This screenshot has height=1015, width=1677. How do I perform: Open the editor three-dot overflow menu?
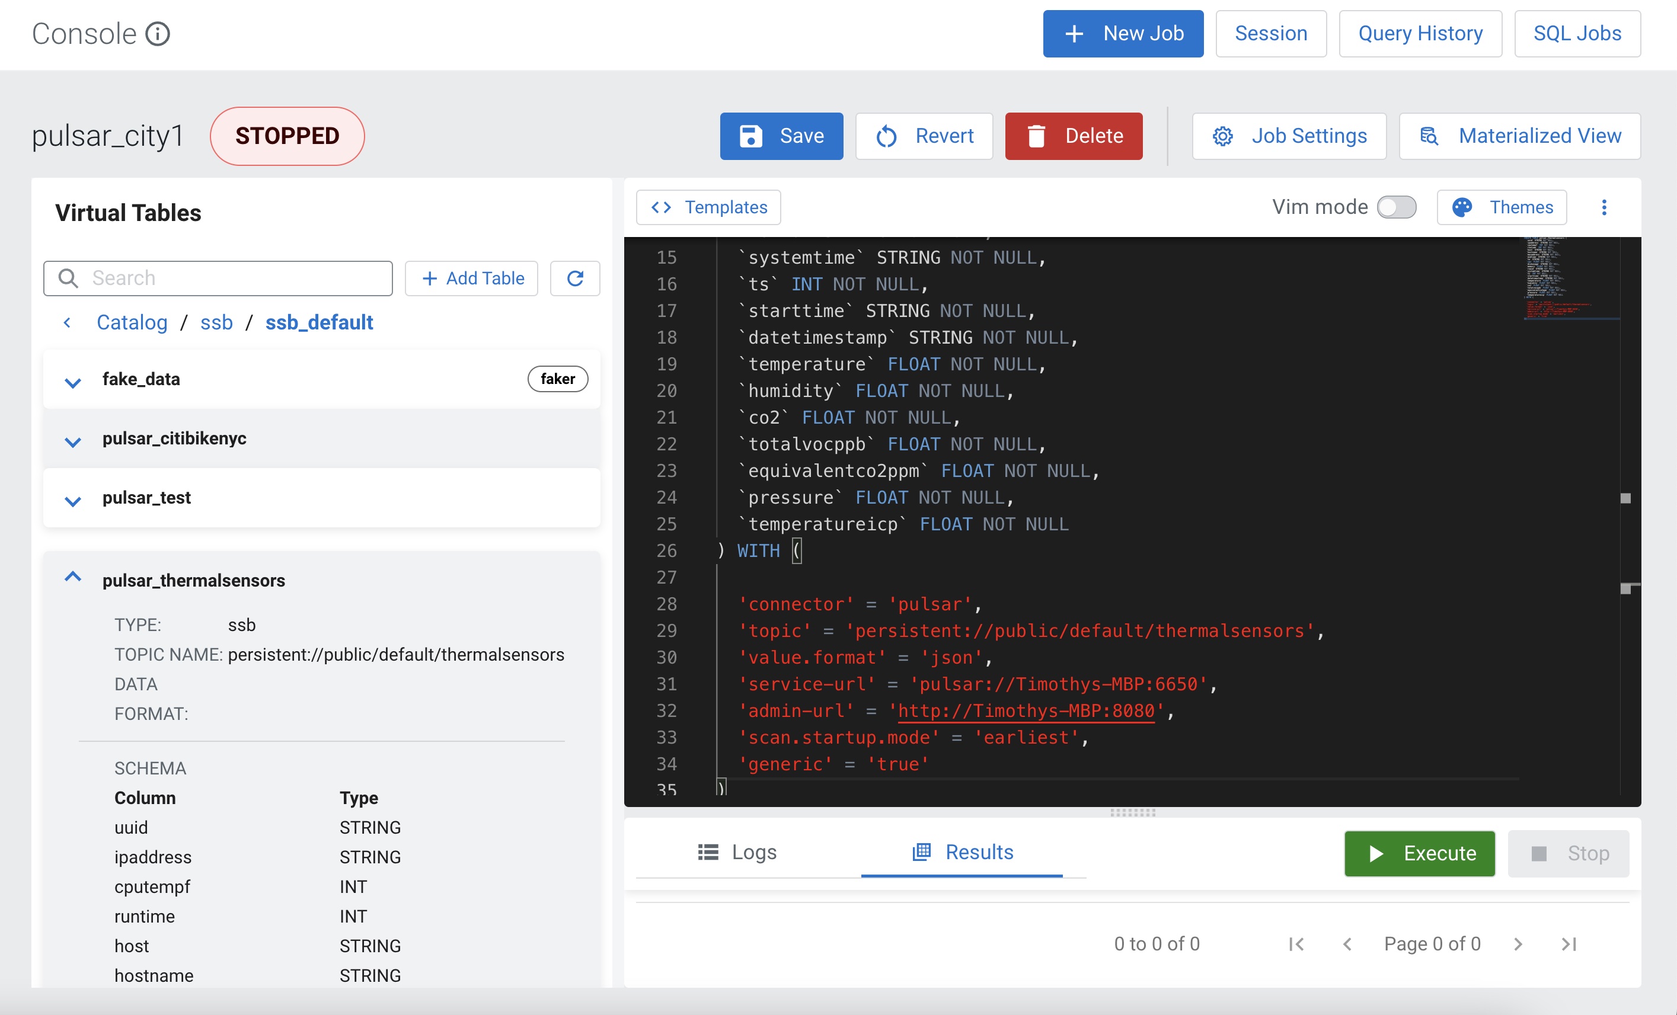[x=1603, y=207]
